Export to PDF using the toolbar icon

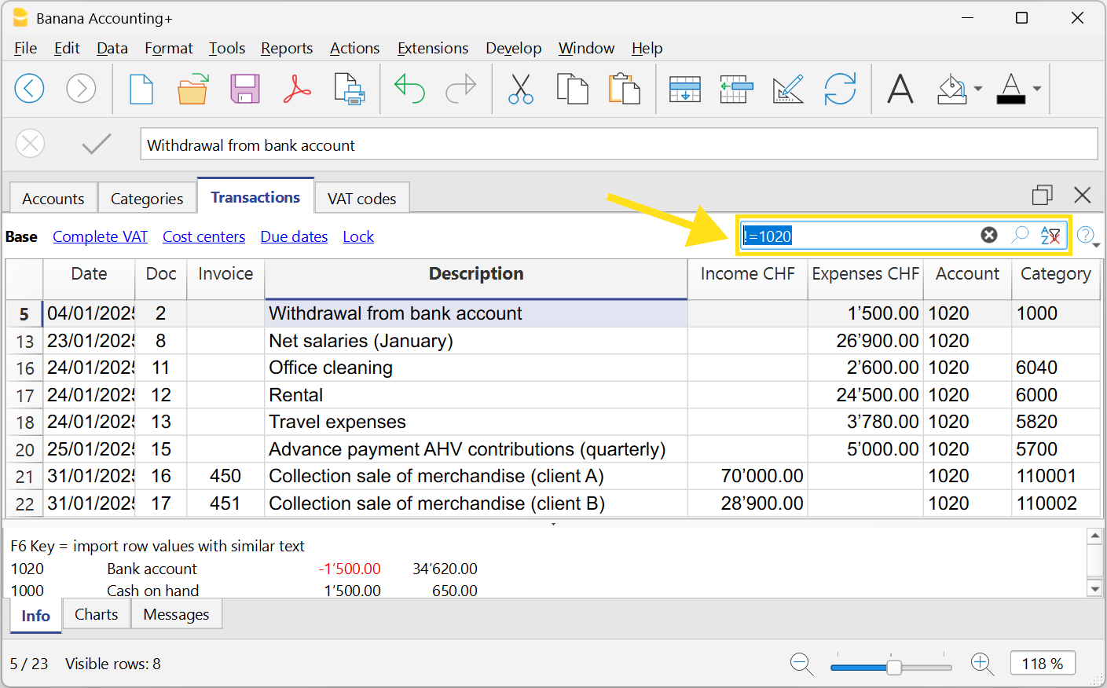tap(297, 89)
